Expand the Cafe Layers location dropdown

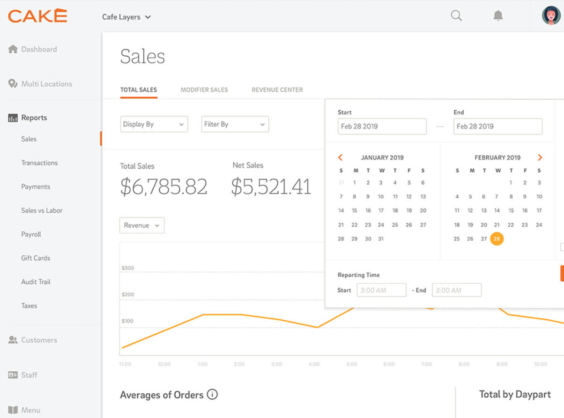click(126, 17)
